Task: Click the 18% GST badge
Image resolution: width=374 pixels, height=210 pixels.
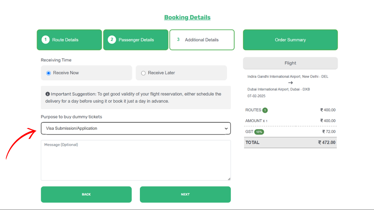Action: point(259,132)
